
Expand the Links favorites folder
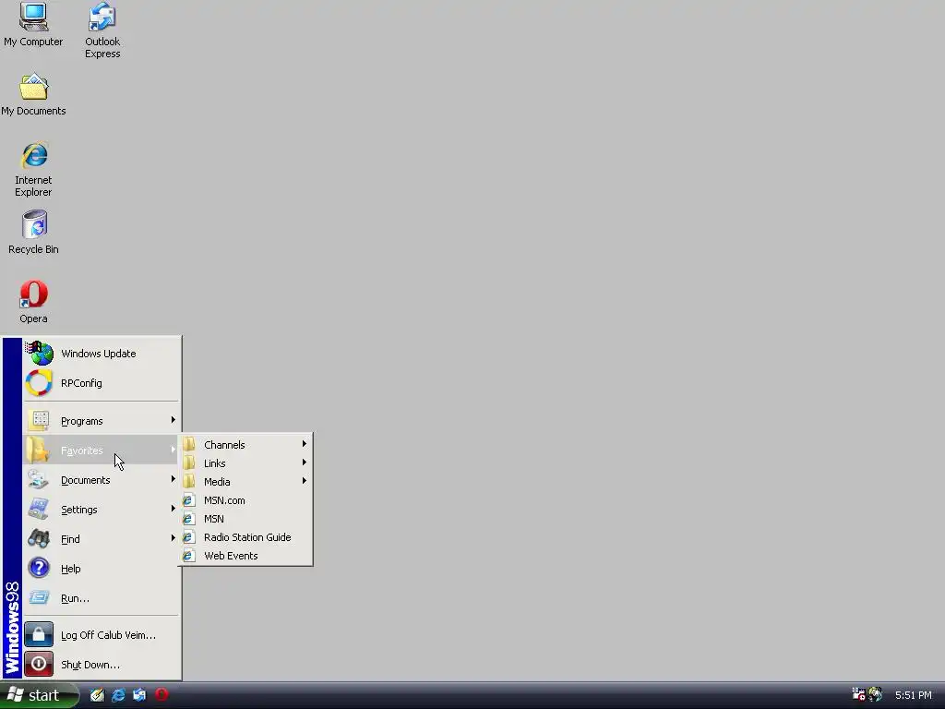tap(245, 463)
